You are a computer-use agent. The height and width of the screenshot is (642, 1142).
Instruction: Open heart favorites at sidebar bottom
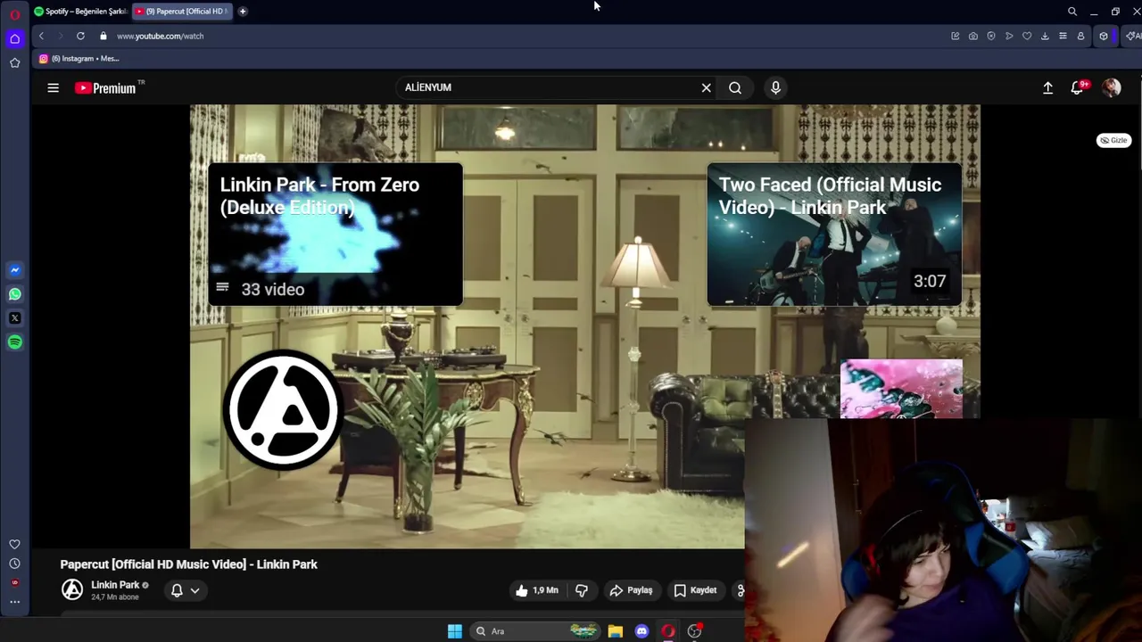pos(14,544)
